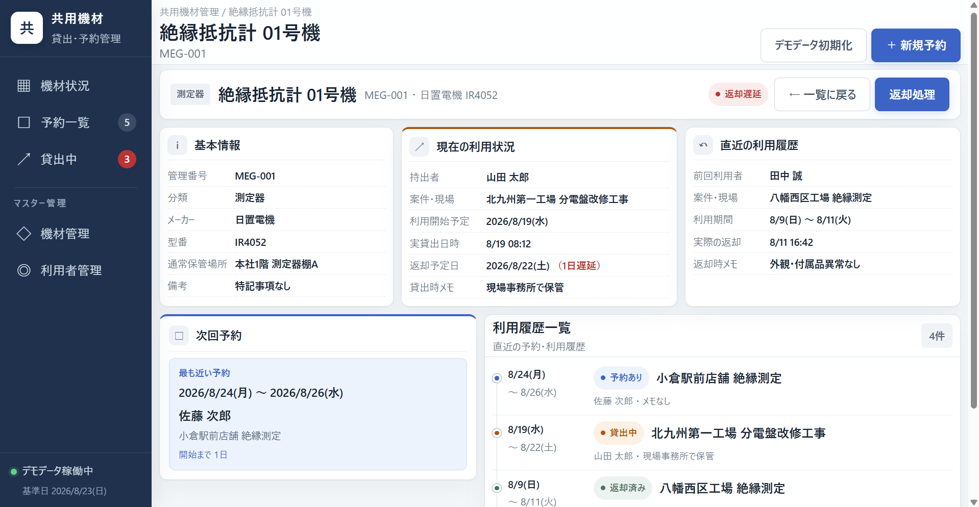Click the （1日遅延） overdue text
Screen dimensions: 979x507
tap(579, 266)
